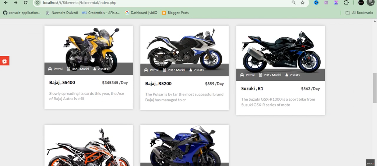Select 2 seats label on the Suzuki card
The height and width of the screenshot is (166, 377).
295,75
